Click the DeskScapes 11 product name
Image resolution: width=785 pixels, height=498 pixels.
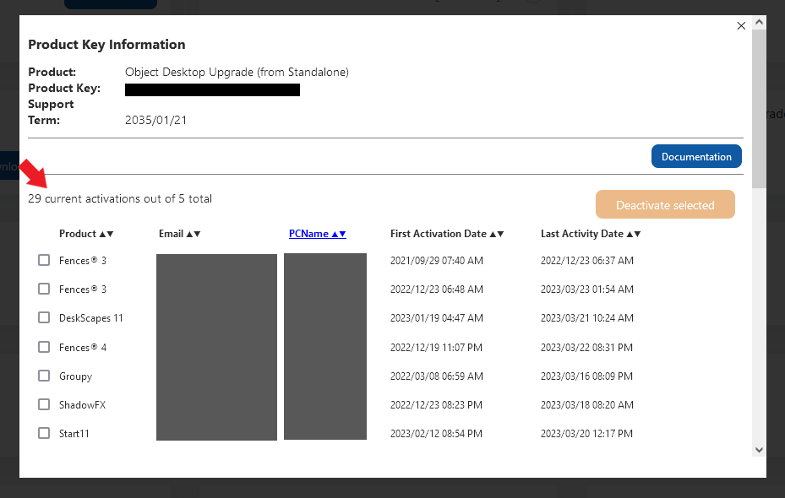click(91, 318)
